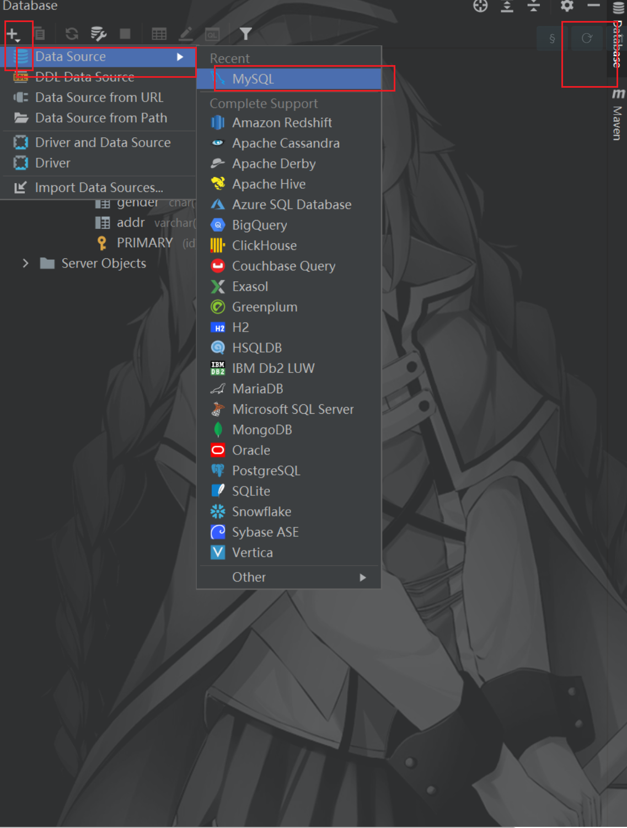The image size is (627, 828).
Task: Choose Azure SQL Database
Action: click(289, 205)
